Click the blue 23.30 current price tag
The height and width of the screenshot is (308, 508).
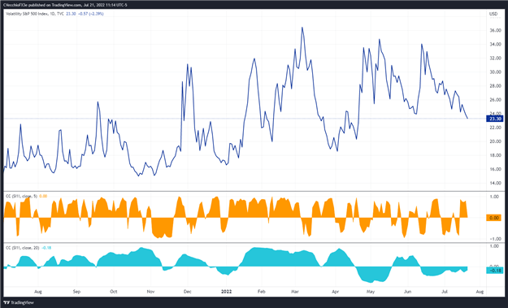pyautogui.click(x=494, y=119)
